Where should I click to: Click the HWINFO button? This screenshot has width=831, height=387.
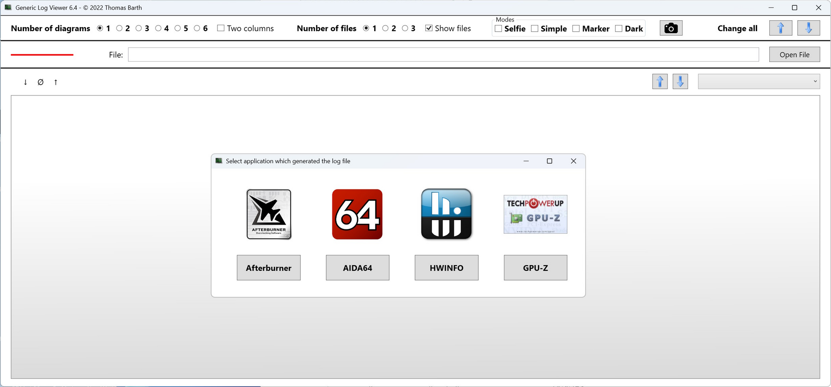446,268
